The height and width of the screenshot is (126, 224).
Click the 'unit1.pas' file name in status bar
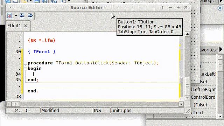pos(121,111)
